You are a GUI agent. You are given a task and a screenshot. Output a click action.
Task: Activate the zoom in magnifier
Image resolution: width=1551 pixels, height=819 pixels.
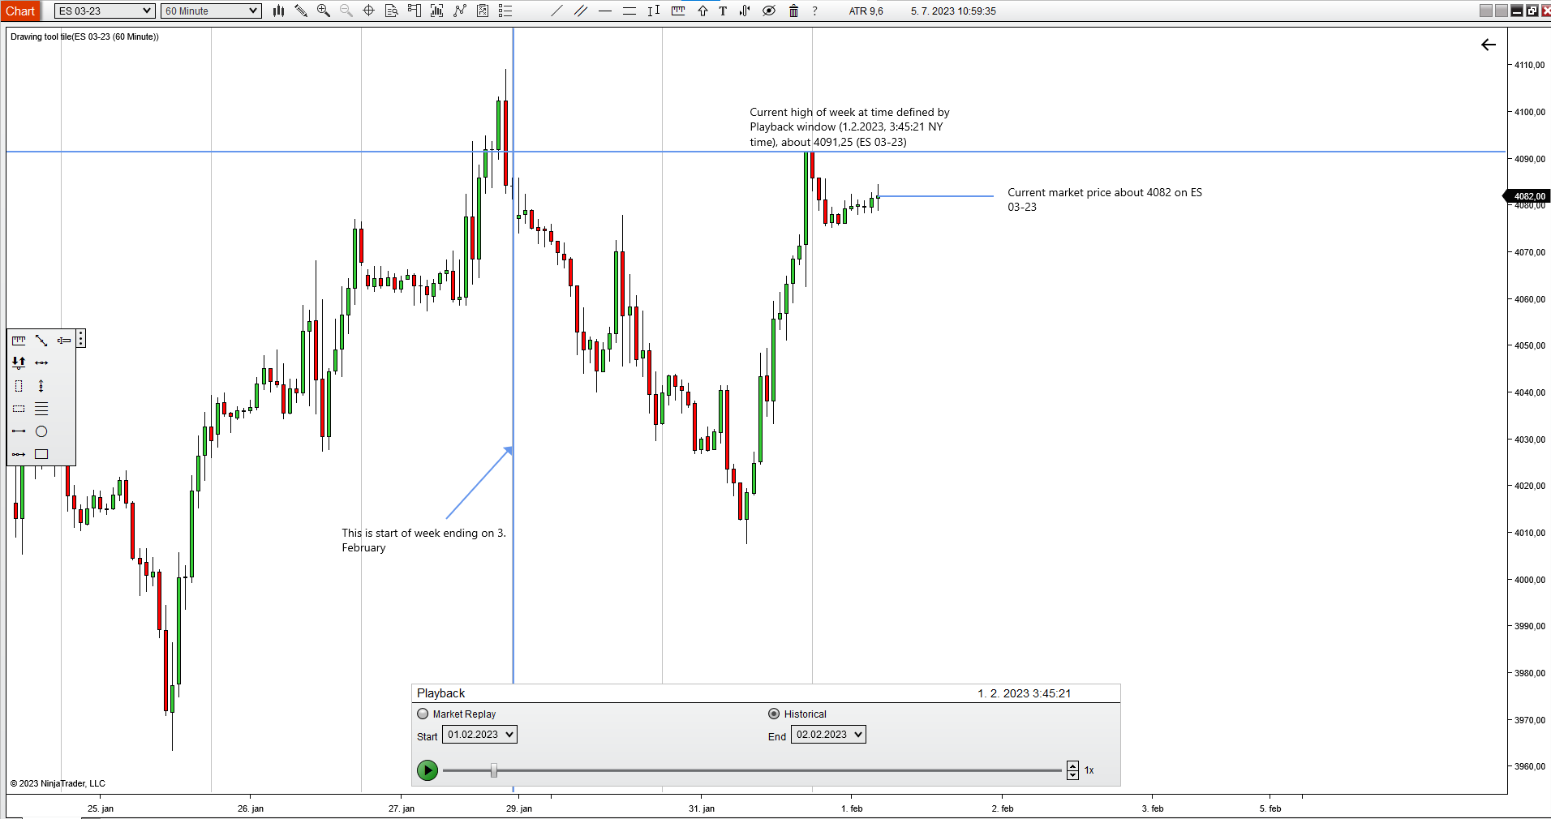324,11
